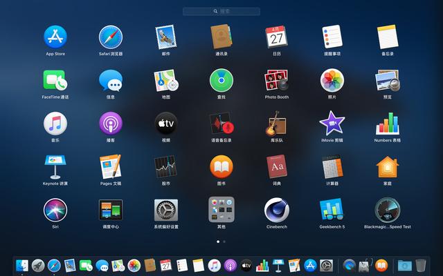This screenshot has height=276, width=443.
Task: Launch Keynote 讲演
Action: (x=55, y=166)
